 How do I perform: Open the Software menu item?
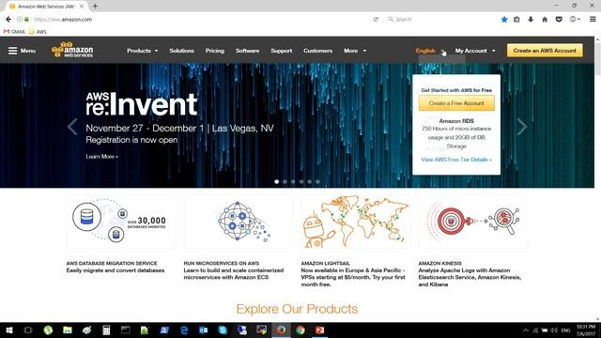click(247, 51)
